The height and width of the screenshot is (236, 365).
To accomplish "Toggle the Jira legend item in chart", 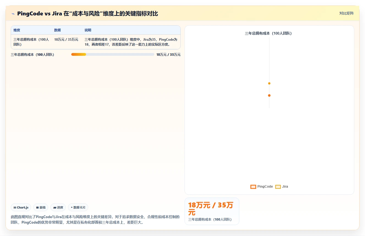I will [282, 187].
